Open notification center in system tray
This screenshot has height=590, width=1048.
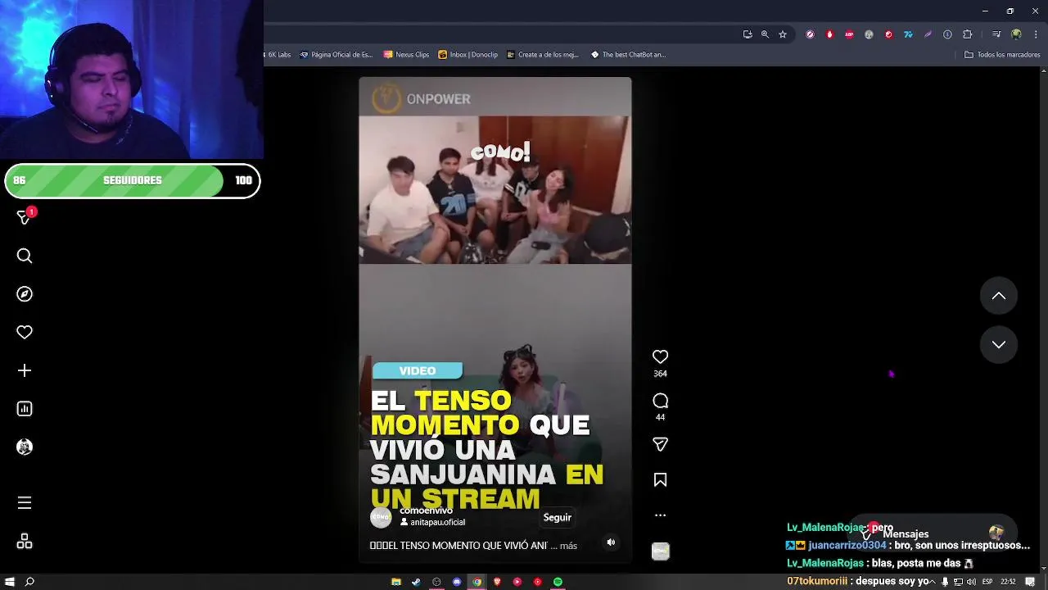pos(1030,582)
